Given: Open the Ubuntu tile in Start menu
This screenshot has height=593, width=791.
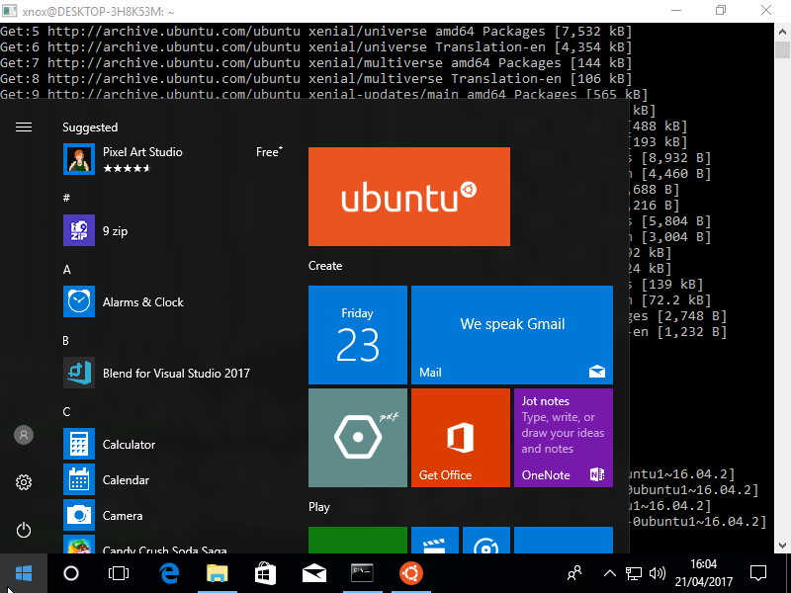Looking at the screenshot, I should coord(409,197).
